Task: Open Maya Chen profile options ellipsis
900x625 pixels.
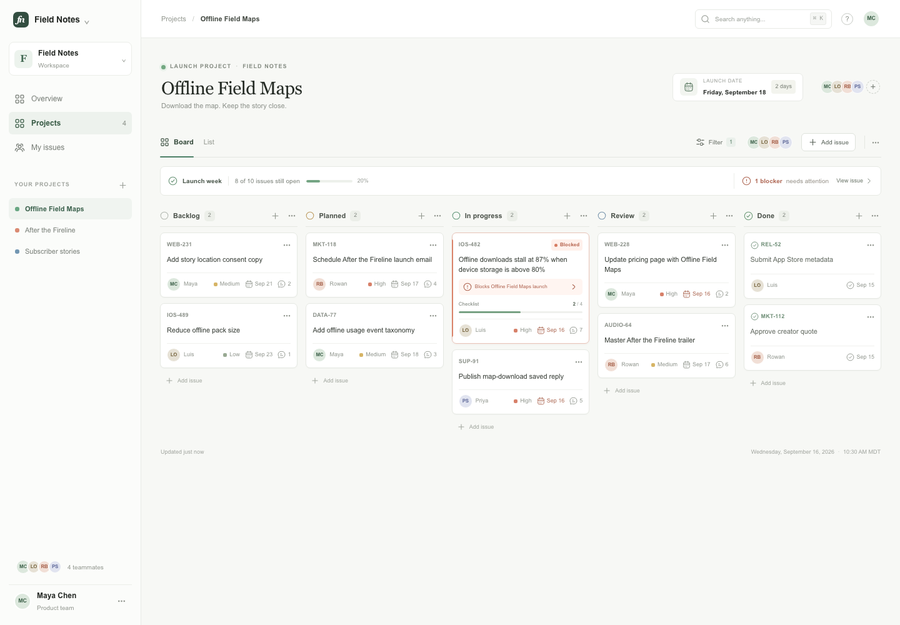Action: [121, 601]
